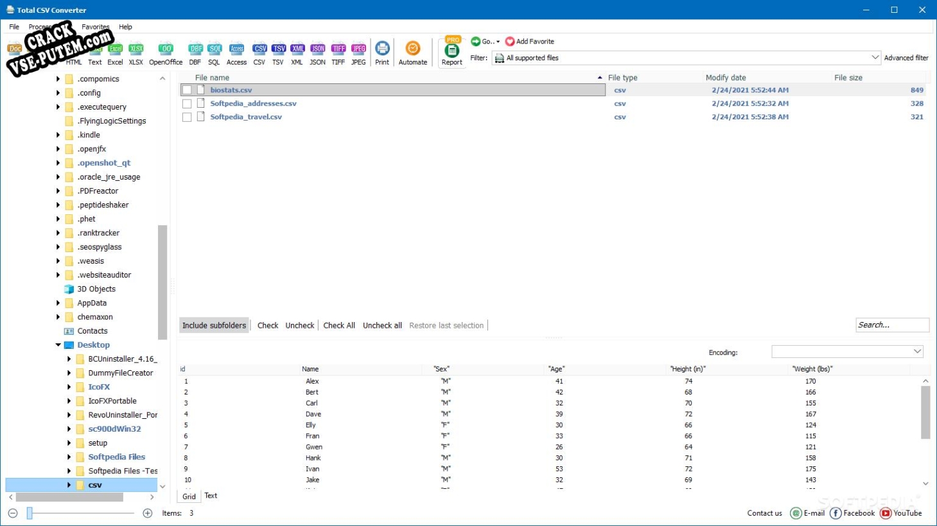Convert to Access database icon
The height and width of the screenshot is (526, 937).
[x=237, y=54]
